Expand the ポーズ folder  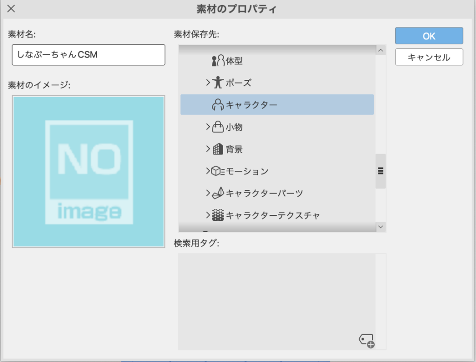[208, 83]
